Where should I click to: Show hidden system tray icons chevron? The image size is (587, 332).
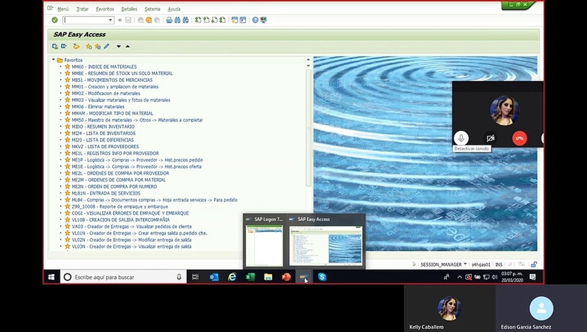[459, 277]
